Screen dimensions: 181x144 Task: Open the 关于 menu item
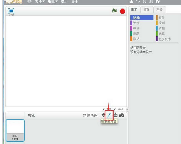75,1
